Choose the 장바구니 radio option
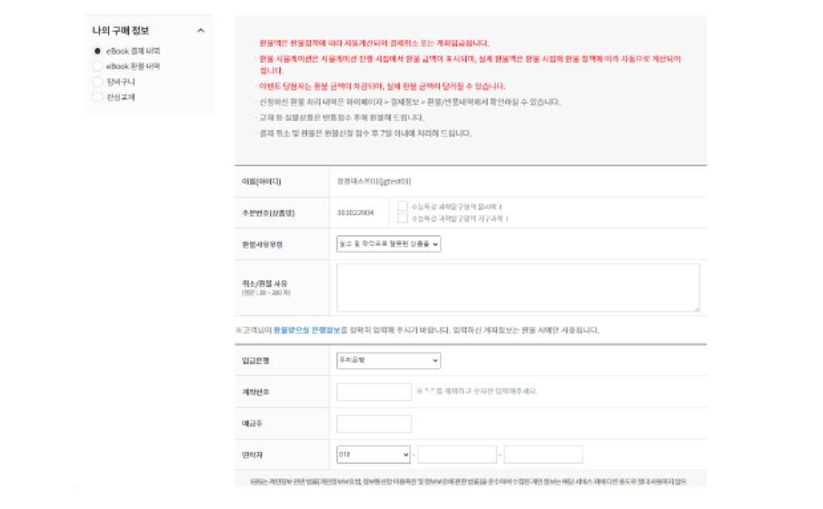The width and height of the screenshot is (823, 509). [97, 81]
